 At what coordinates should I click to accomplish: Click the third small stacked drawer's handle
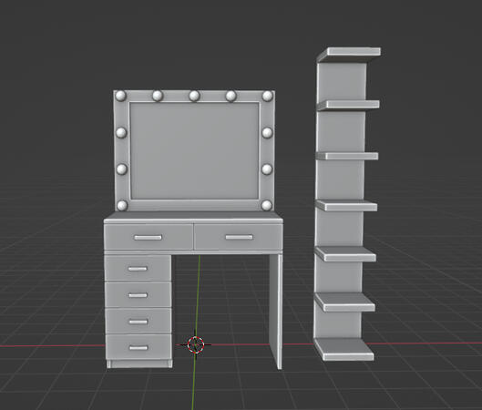(x=138, y=322)
